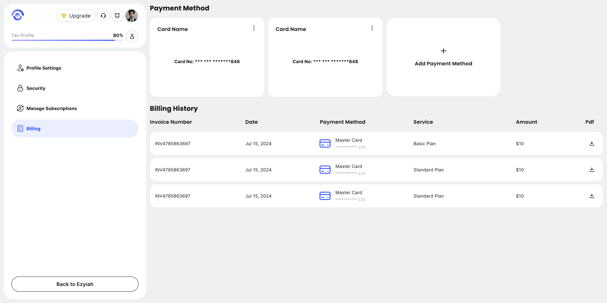Download PDF for the last invoice row
This screenshot has height=303, width=607.
pyautogui.click(x=591, y=196)
